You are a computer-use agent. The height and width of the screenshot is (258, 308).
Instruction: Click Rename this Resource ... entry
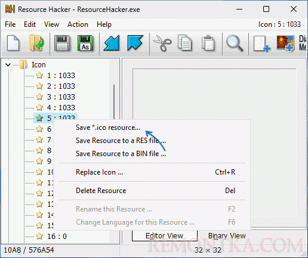point(152,209)
